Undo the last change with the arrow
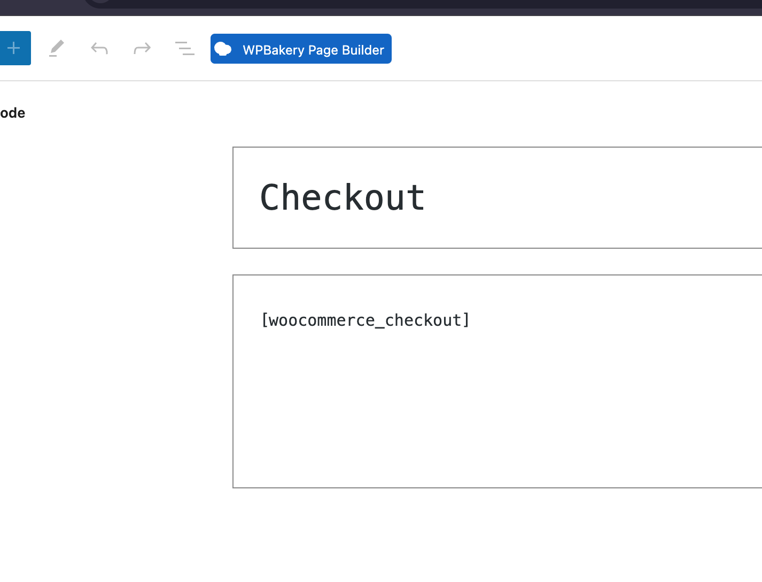 point(99,49)
